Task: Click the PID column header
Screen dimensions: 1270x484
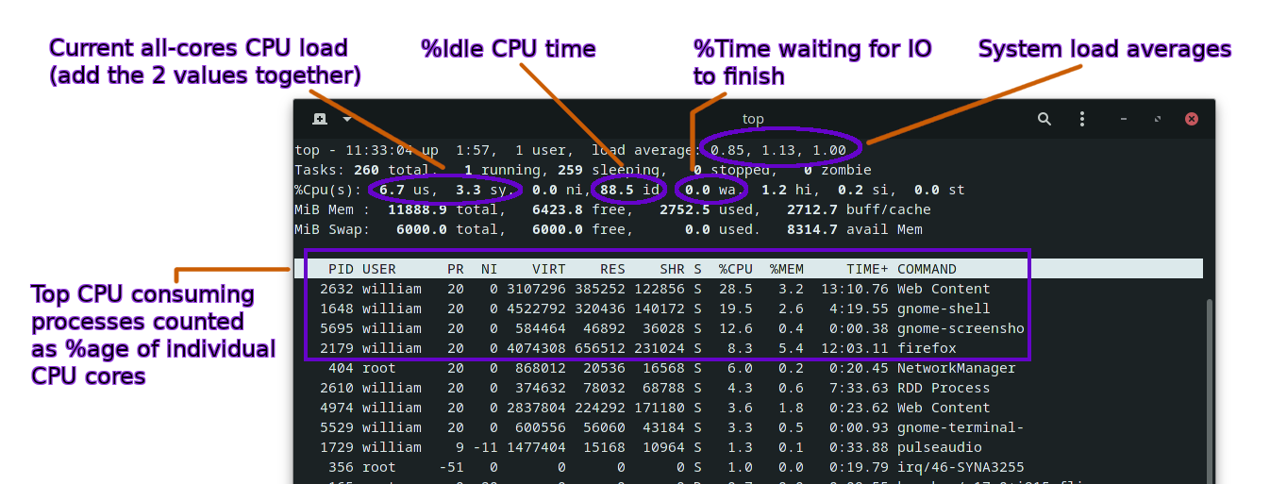Action: 342,269
